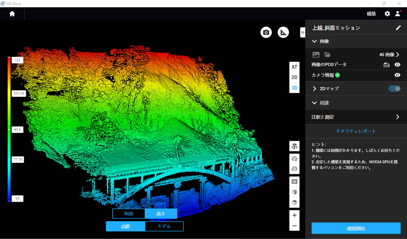The image size is (407, 239).
Task: Open the settings gear
Action: pyautogui.click(x=387, y=14)
